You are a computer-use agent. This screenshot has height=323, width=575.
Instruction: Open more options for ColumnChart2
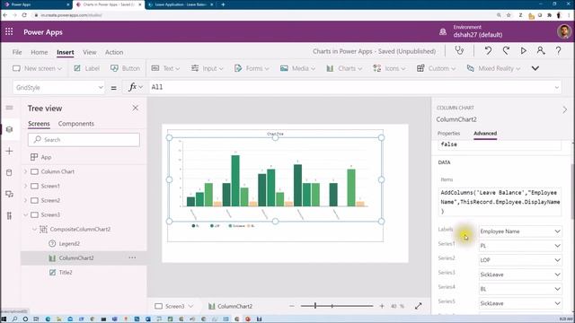pos(132,258)
